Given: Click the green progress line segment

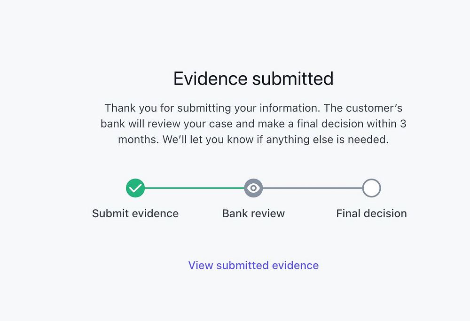Looking at the screenshot, I should click(x=194, y=188).
